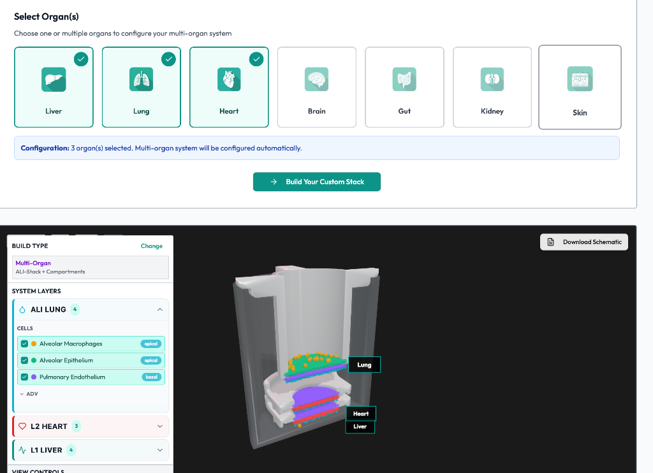This screenshot has height=473, width=653.
Task: Click the Configuration info message
Action: 317,149
